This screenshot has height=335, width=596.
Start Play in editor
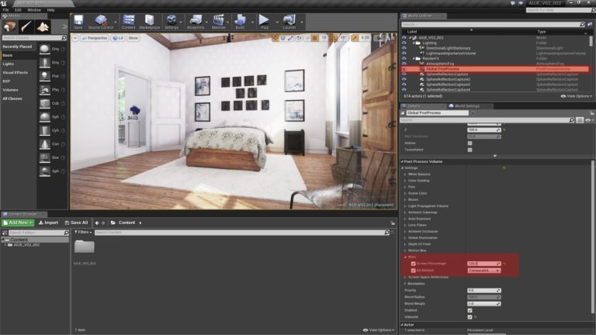(264, 22)
